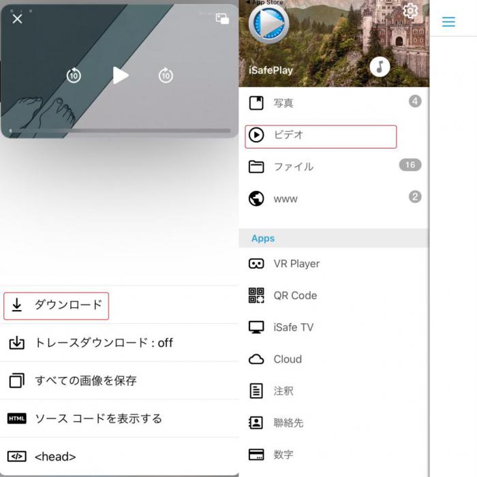Click the Apps section header
This screenshot has width=477, height=477.
point(334,238)
